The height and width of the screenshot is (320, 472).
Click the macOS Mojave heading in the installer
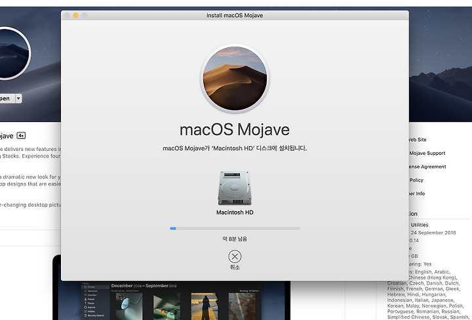click(x=235, y=130)
